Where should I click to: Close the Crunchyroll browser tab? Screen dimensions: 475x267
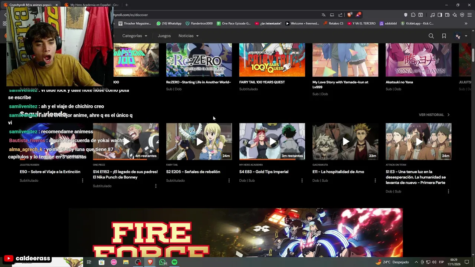pyautogui.click(x=57, y=5)
